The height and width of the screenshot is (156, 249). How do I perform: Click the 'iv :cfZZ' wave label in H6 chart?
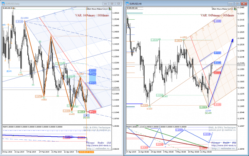coord(184,37)
